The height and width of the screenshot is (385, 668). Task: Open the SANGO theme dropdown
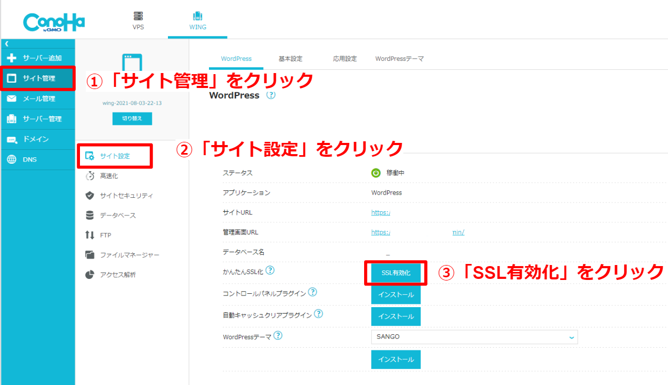474,337
